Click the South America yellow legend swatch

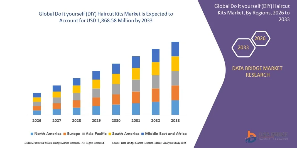pyautogui.click(x=110, y=134)
